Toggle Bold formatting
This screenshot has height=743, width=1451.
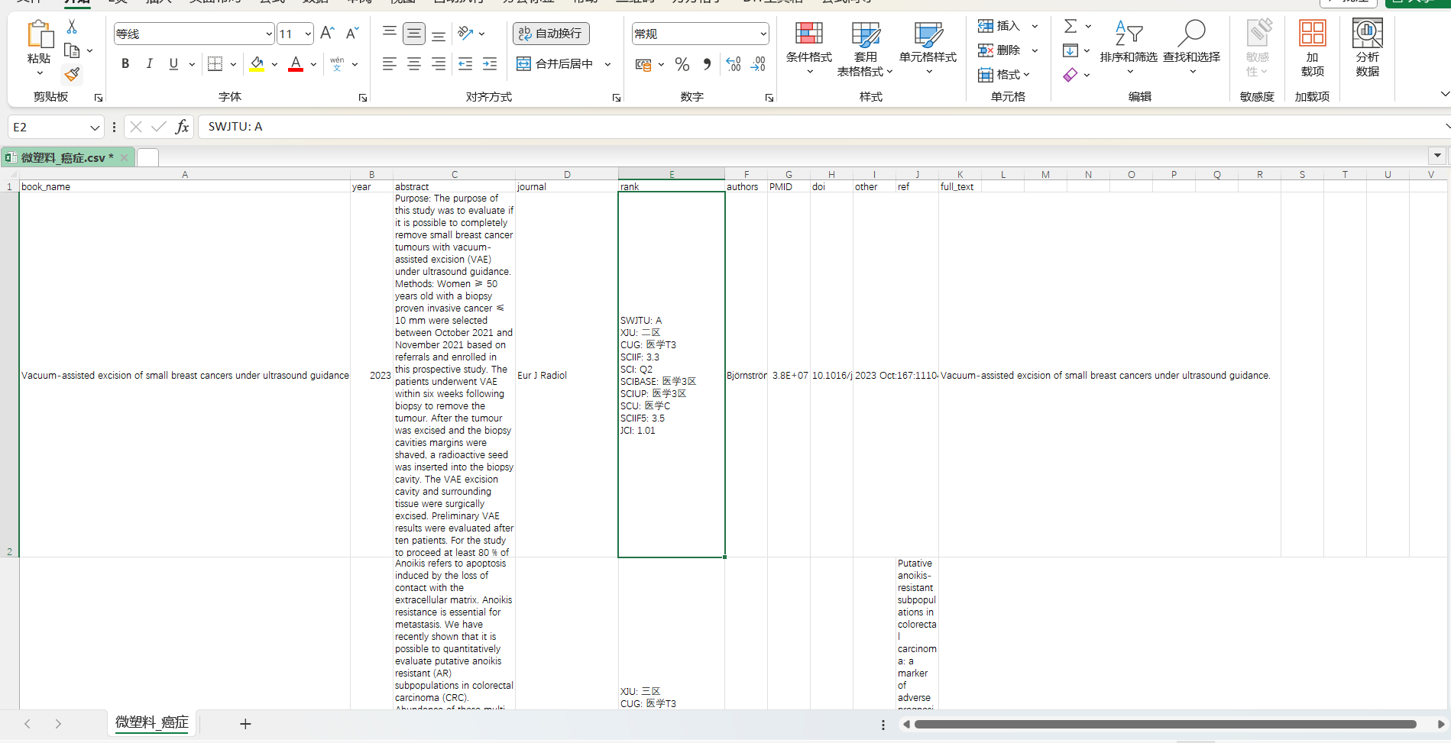coord(125,64)
